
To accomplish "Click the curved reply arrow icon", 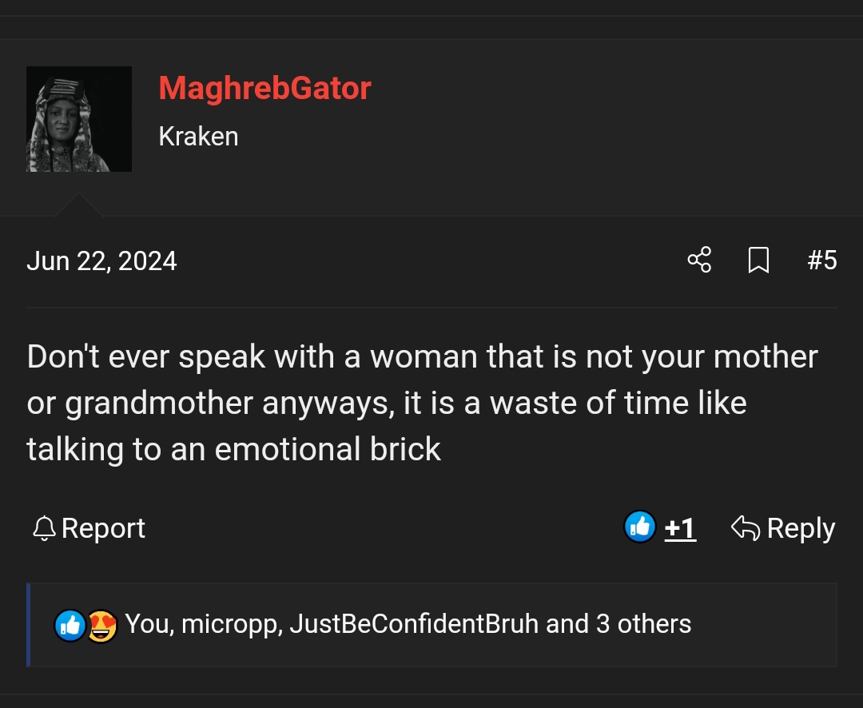I will pyautogui.click(x=745, y=528).
